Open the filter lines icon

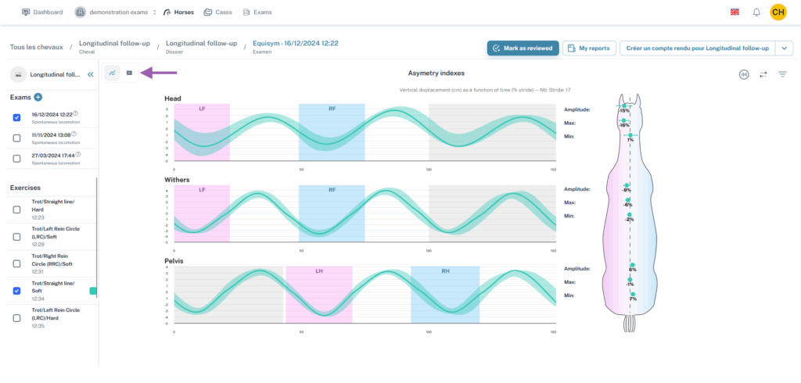click(x=782, y=74)
